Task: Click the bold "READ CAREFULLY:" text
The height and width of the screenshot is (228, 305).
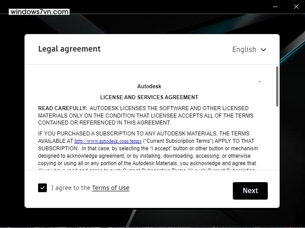Action: pos(63,108)
